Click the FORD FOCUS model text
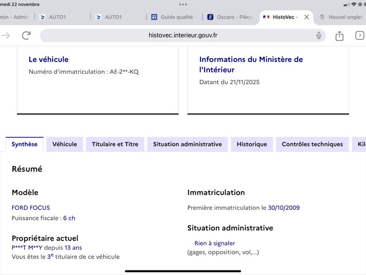 pyautogui.click(x=31, y=208)
